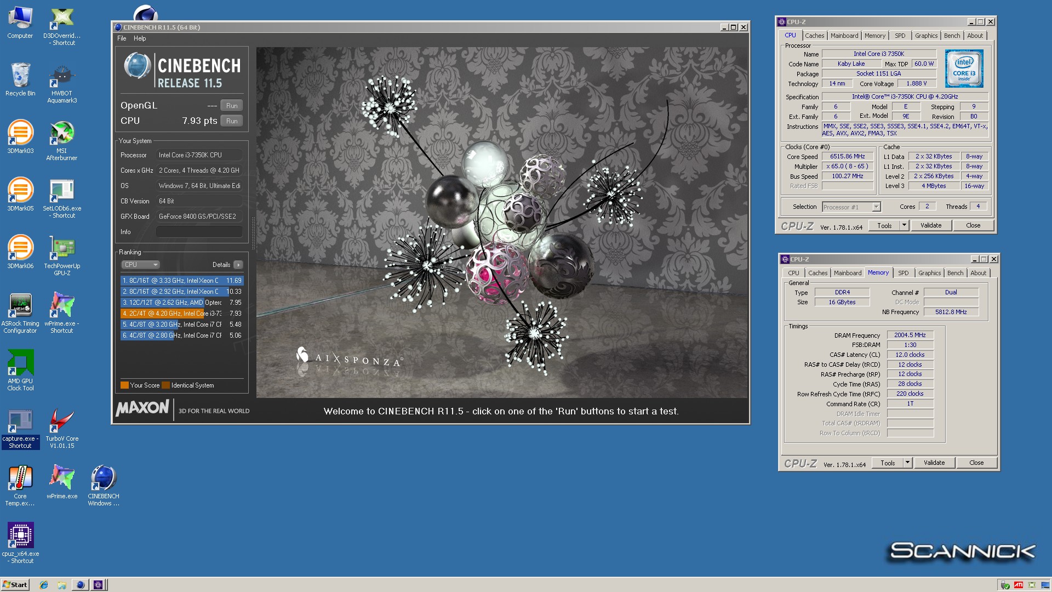Select highlighted 2C/4T @ 4.20 GHz row
Viewport: 1052px width, 592px height.
181,314
